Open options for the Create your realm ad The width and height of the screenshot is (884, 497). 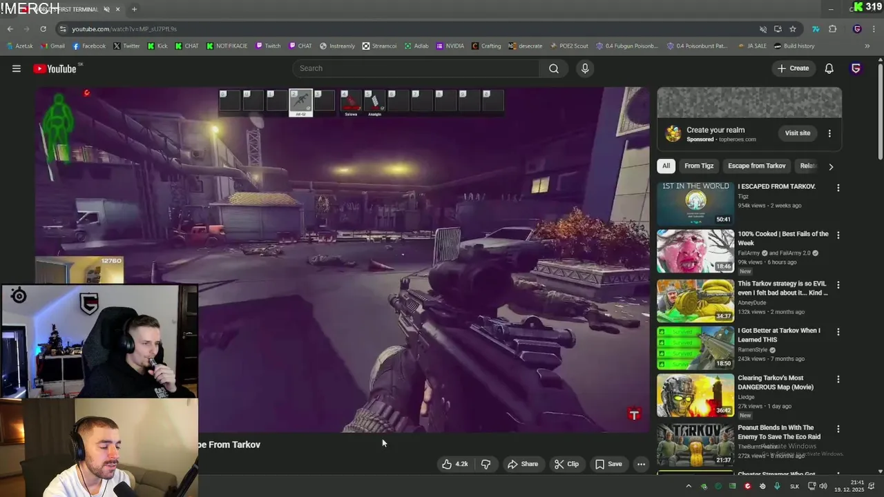pos(829,133)
